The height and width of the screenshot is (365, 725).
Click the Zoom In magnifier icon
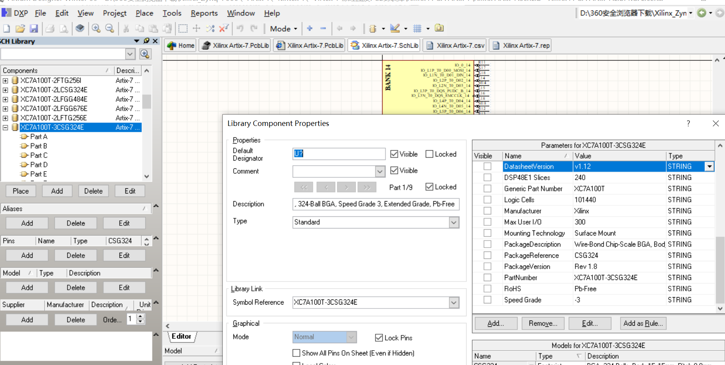pos(96,28)
